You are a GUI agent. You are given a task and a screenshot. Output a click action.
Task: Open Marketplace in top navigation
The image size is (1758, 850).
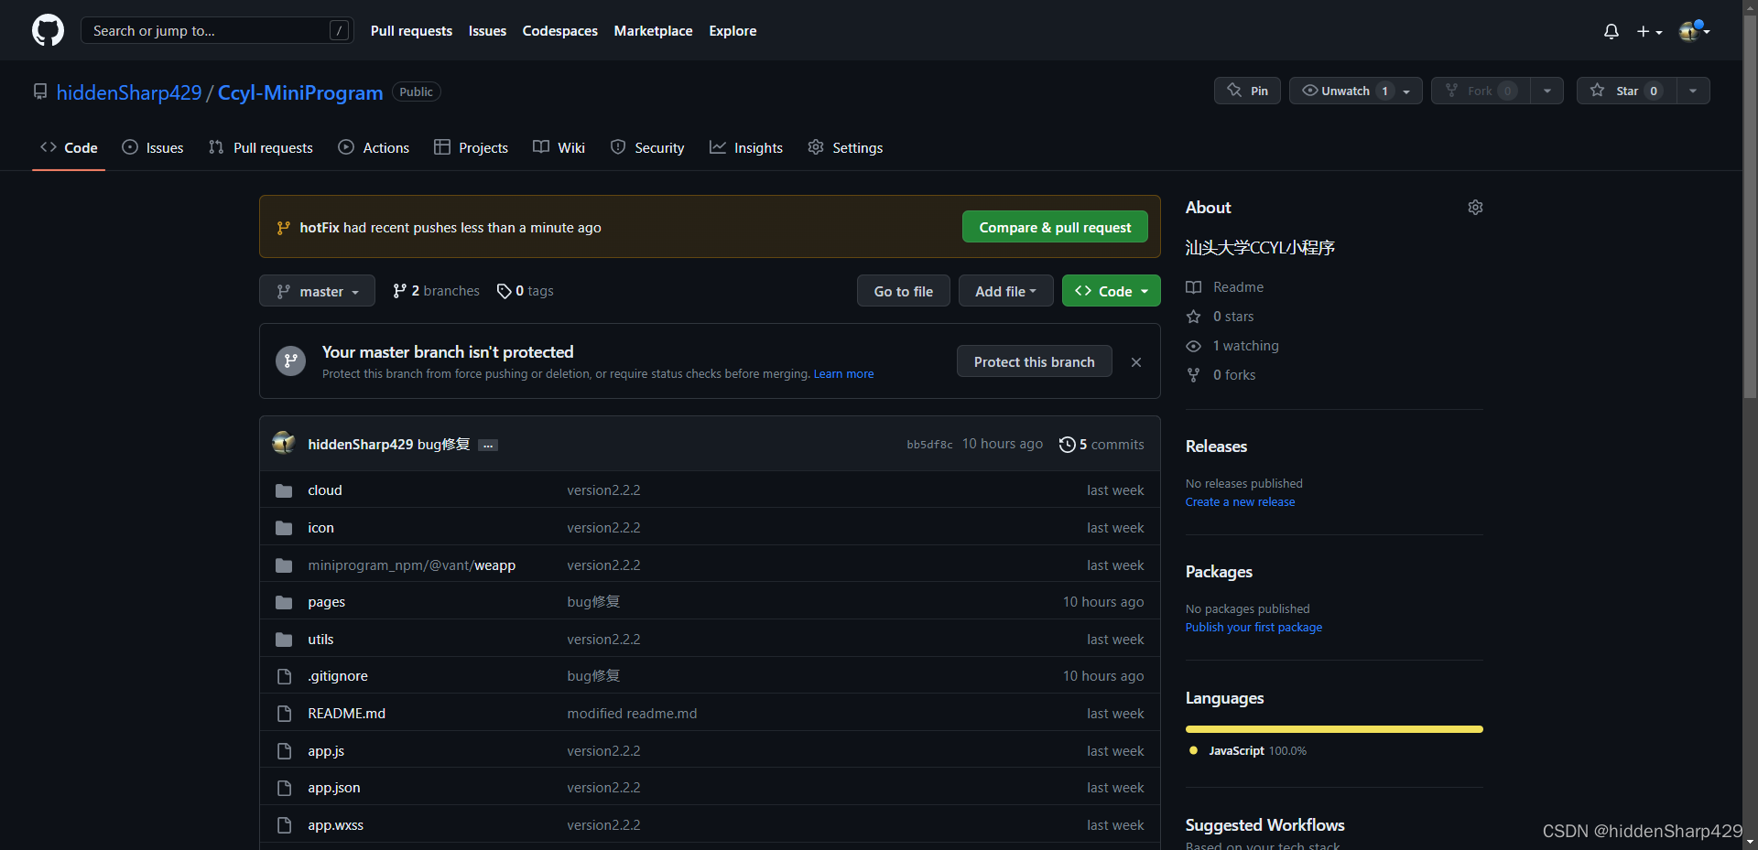tap(653, 31)
